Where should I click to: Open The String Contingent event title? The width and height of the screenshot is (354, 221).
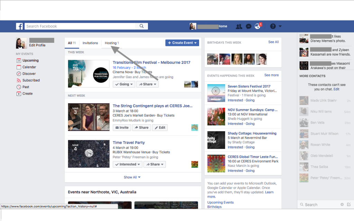152,106
